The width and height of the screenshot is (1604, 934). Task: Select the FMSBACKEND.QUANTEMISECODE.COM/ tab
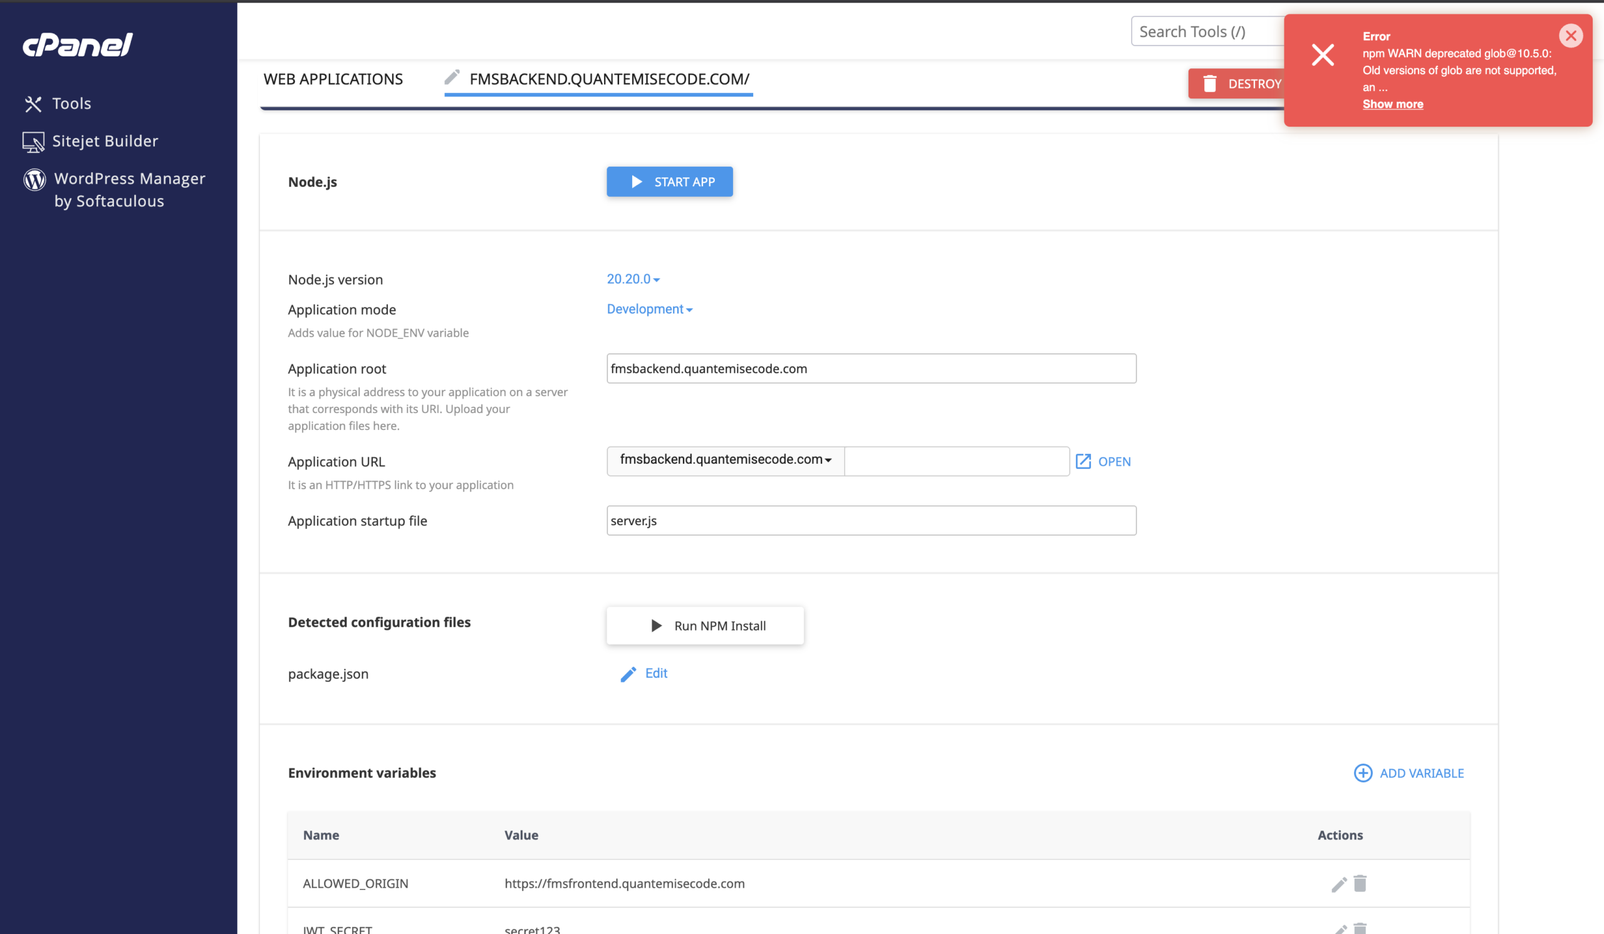tap(609, 79)
